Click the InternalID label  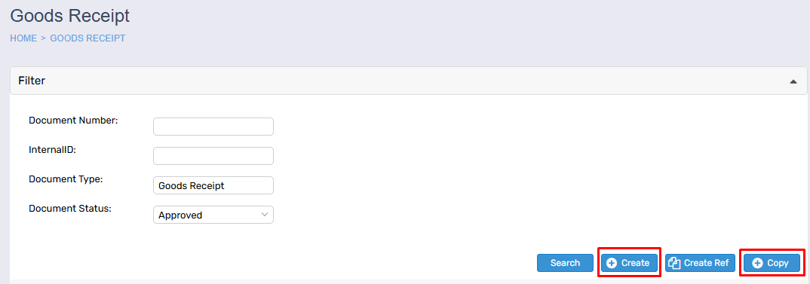(53, 150)
